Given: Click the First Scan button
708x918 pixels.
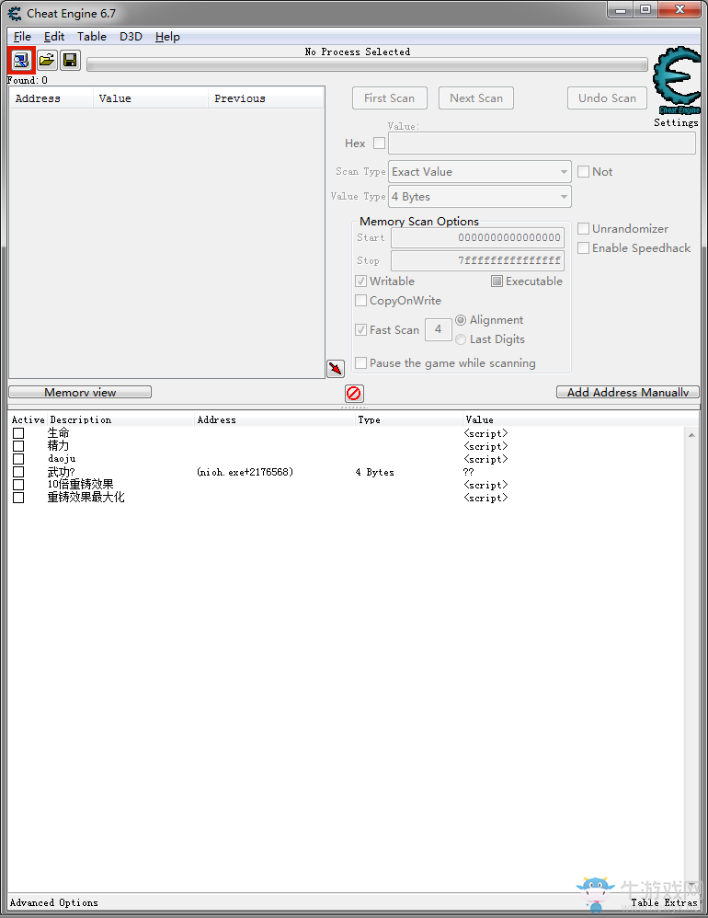Looking at the screenshot, I should 390,98.
